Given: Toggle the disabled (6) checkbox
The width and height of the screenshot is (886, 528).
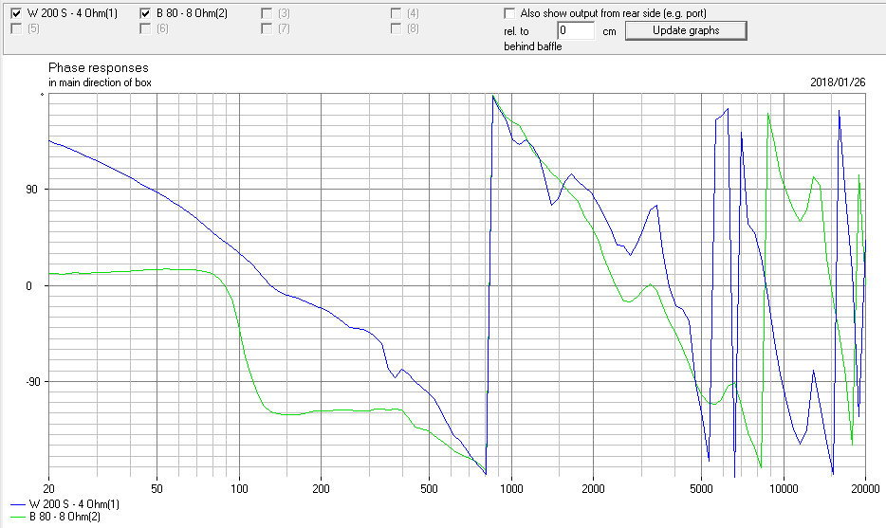Looking at the screenshot, I should [145, 28].
